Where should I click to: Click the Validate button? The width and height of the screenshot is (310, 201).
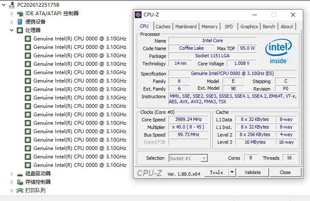pos(253,172)
